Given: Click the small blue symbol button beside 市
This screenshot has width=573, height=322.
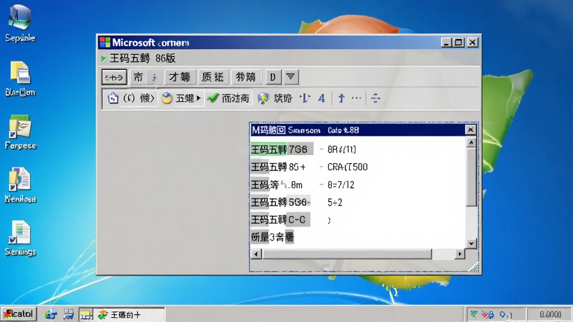Looking at the screenshot, I should click(154, 77).
